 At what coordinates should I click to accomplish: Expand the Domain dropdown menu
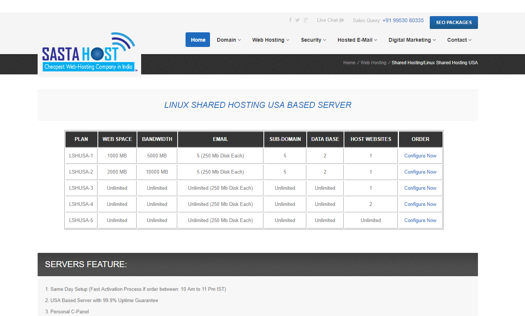tap(229, 40)
